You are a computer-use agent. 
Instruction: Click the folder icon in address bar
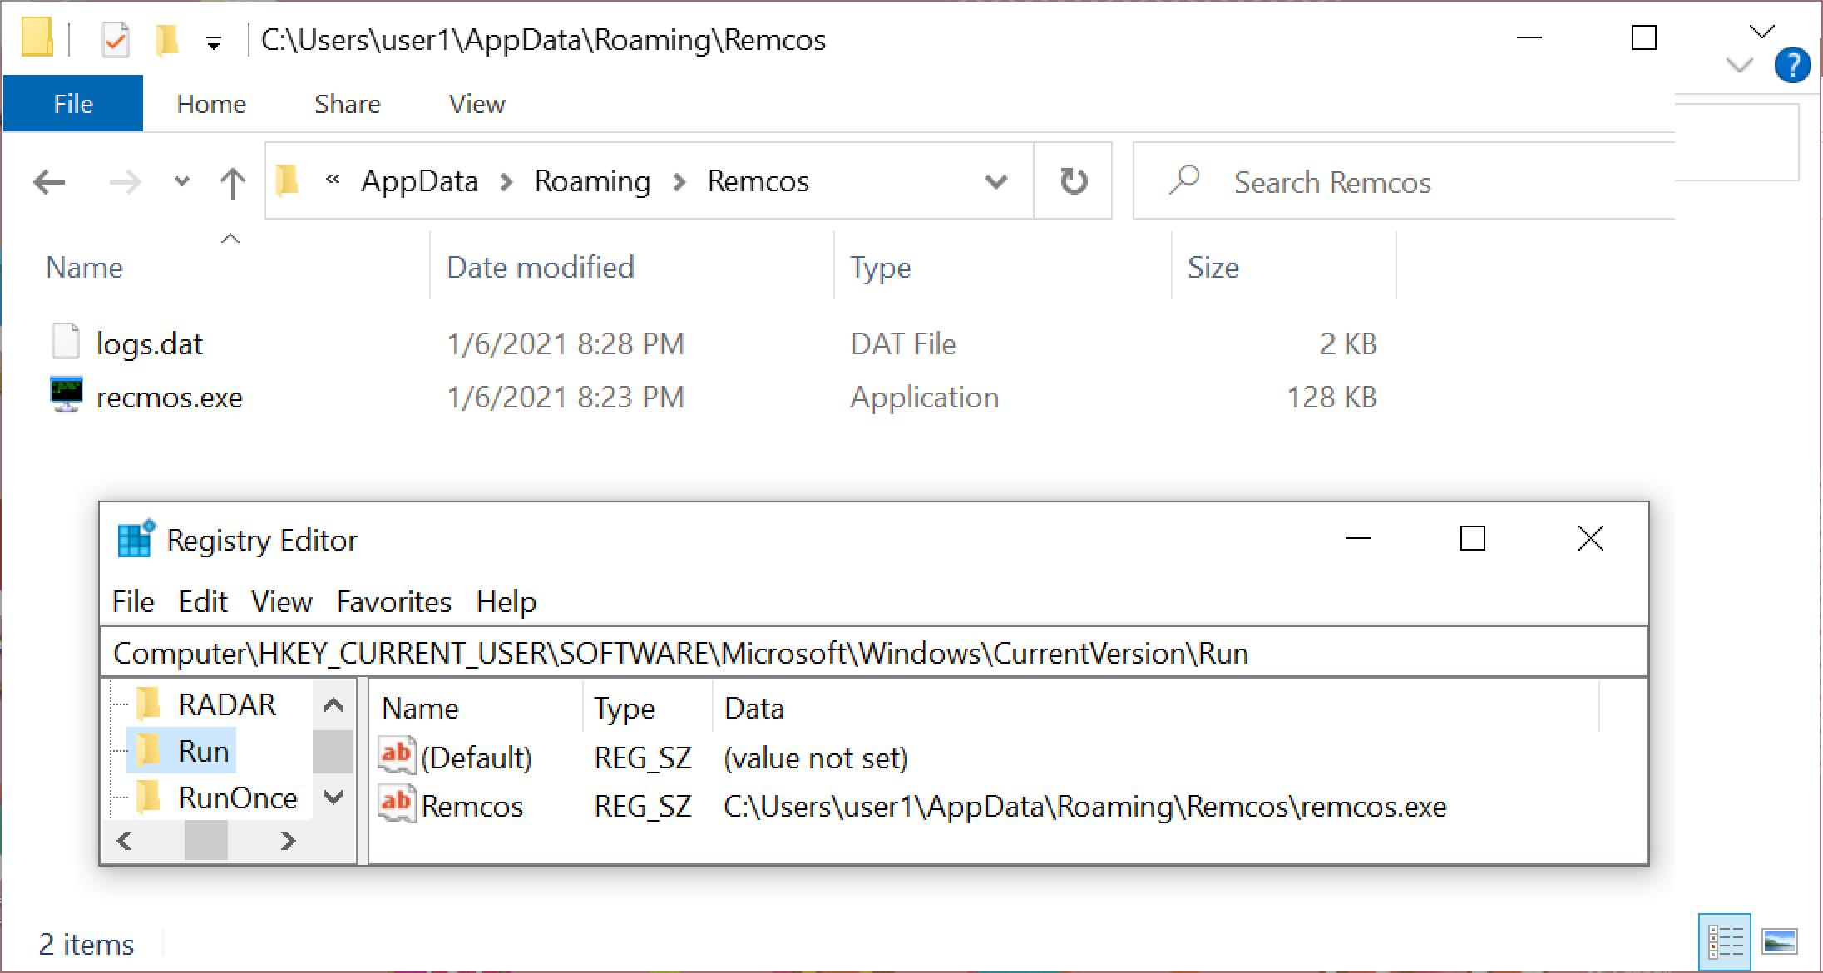[x=288, y=180]
